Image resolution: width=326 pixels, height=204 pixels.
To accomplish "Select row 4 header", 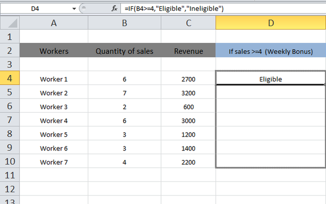I will click(9, 78).
